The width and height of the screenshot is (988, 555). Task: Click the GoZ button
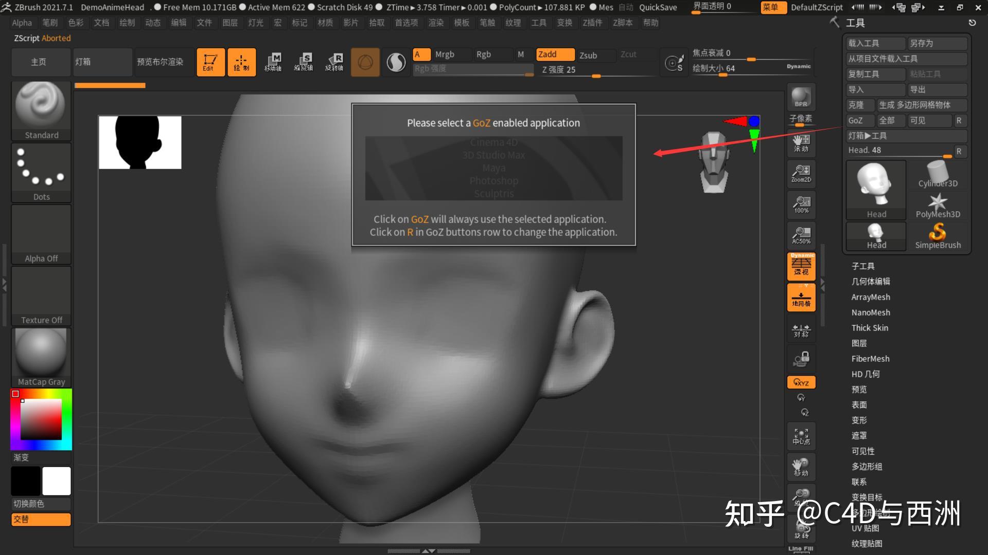(x=858, y=120)
